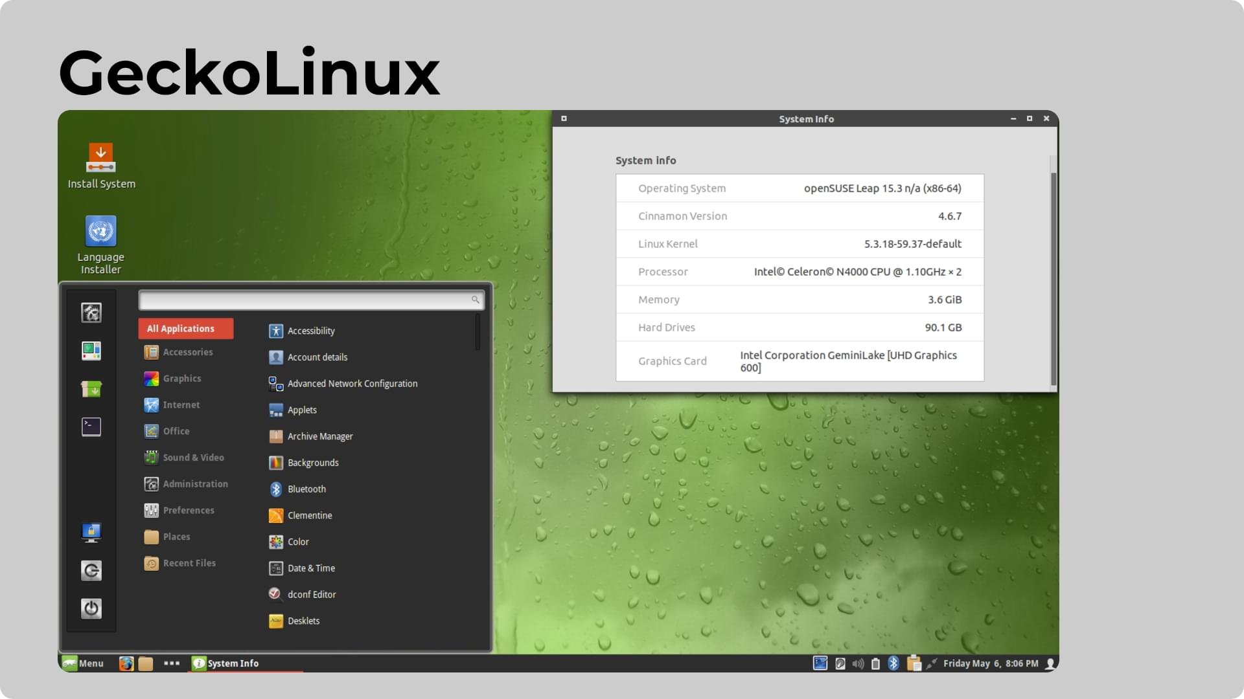
Task: Click the blue screen tray icon
Action: 820,663
